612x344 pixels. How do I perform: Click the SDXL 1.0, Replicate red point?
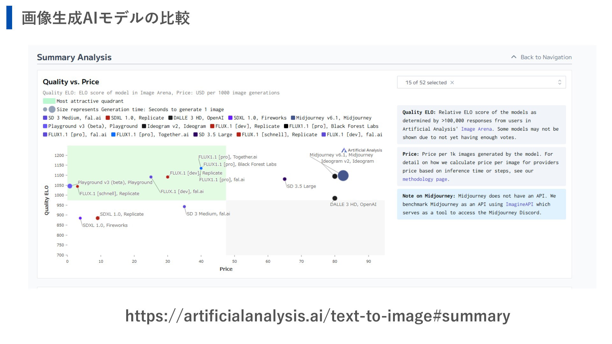98,218
